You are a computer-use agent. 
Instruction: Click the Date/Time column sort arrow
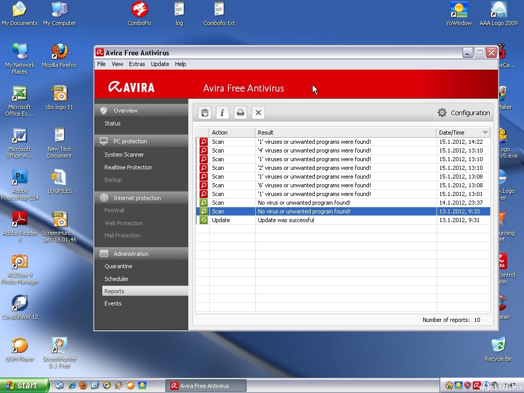[x=485, y=133]
